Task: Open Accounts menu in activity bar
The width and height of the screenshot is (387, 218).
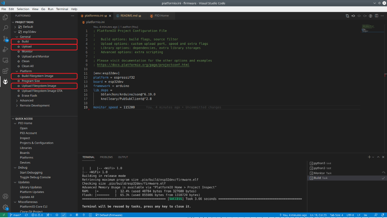Action: point(5,196)
